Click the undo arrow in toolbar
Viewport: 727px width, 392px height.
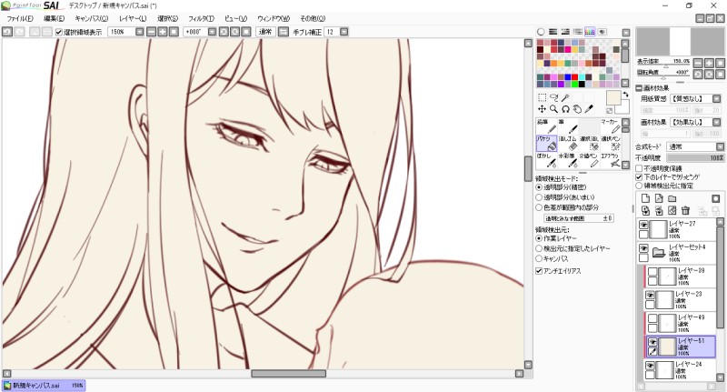point(7,32)
